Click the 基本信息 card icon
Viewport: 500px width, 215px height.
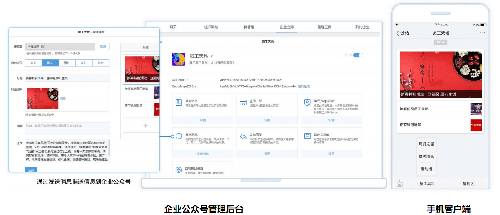coord(179,102)
